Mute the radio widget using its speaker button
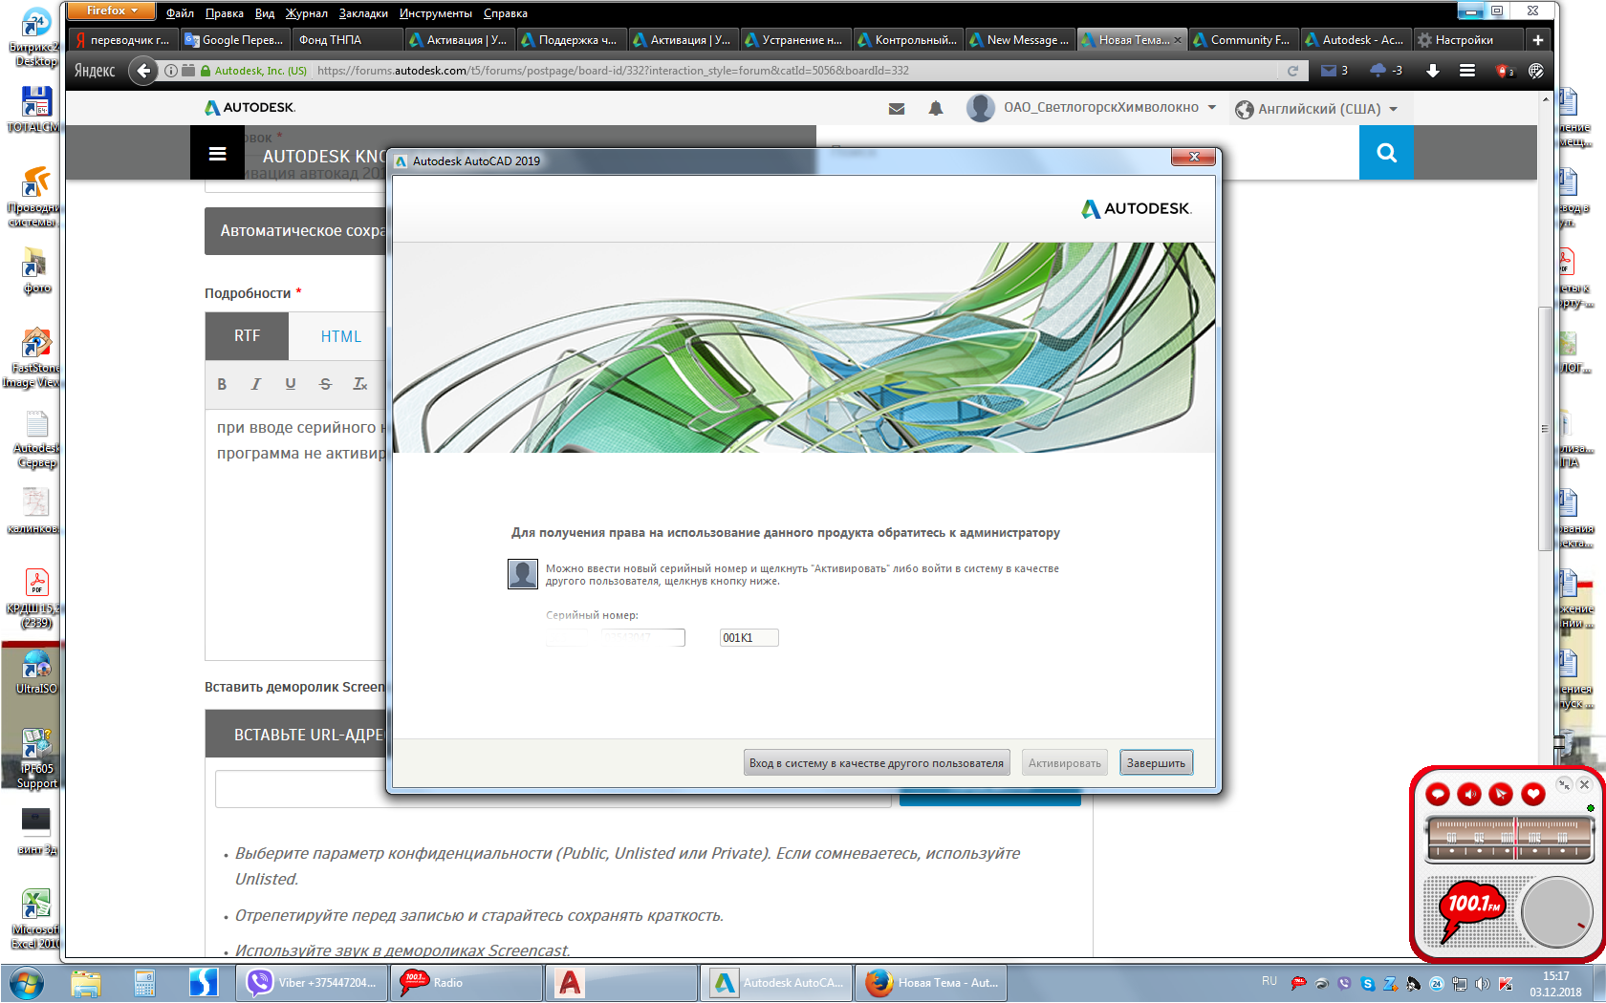Image resolution: width=1606 pixels, height=1003 pixels. 1469,794
